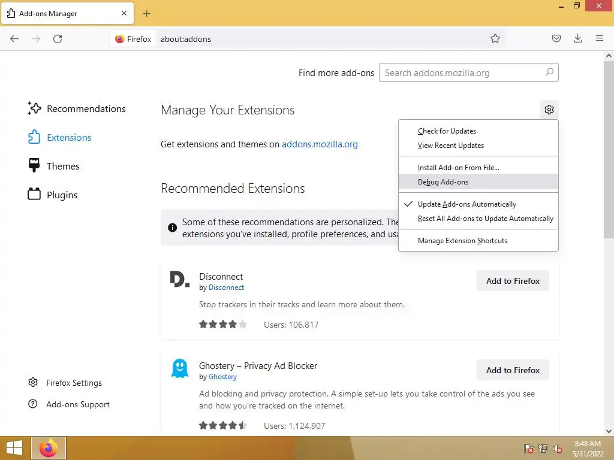The height and width of the screenshot is (460, 614).
Task: Choose Check for Updates in menu
Action: point(478,131)
